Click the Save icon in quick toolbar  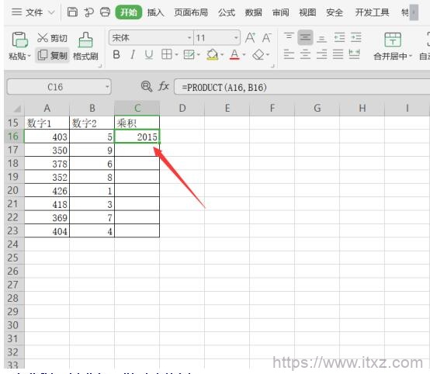click(x=72, y=12)
